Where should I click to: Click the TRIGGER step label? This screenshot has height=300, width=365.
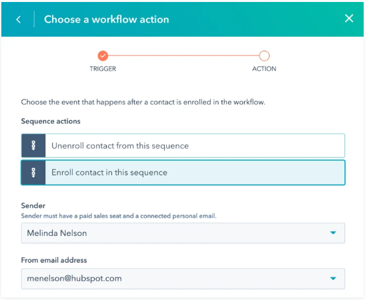tap(103, 69)
